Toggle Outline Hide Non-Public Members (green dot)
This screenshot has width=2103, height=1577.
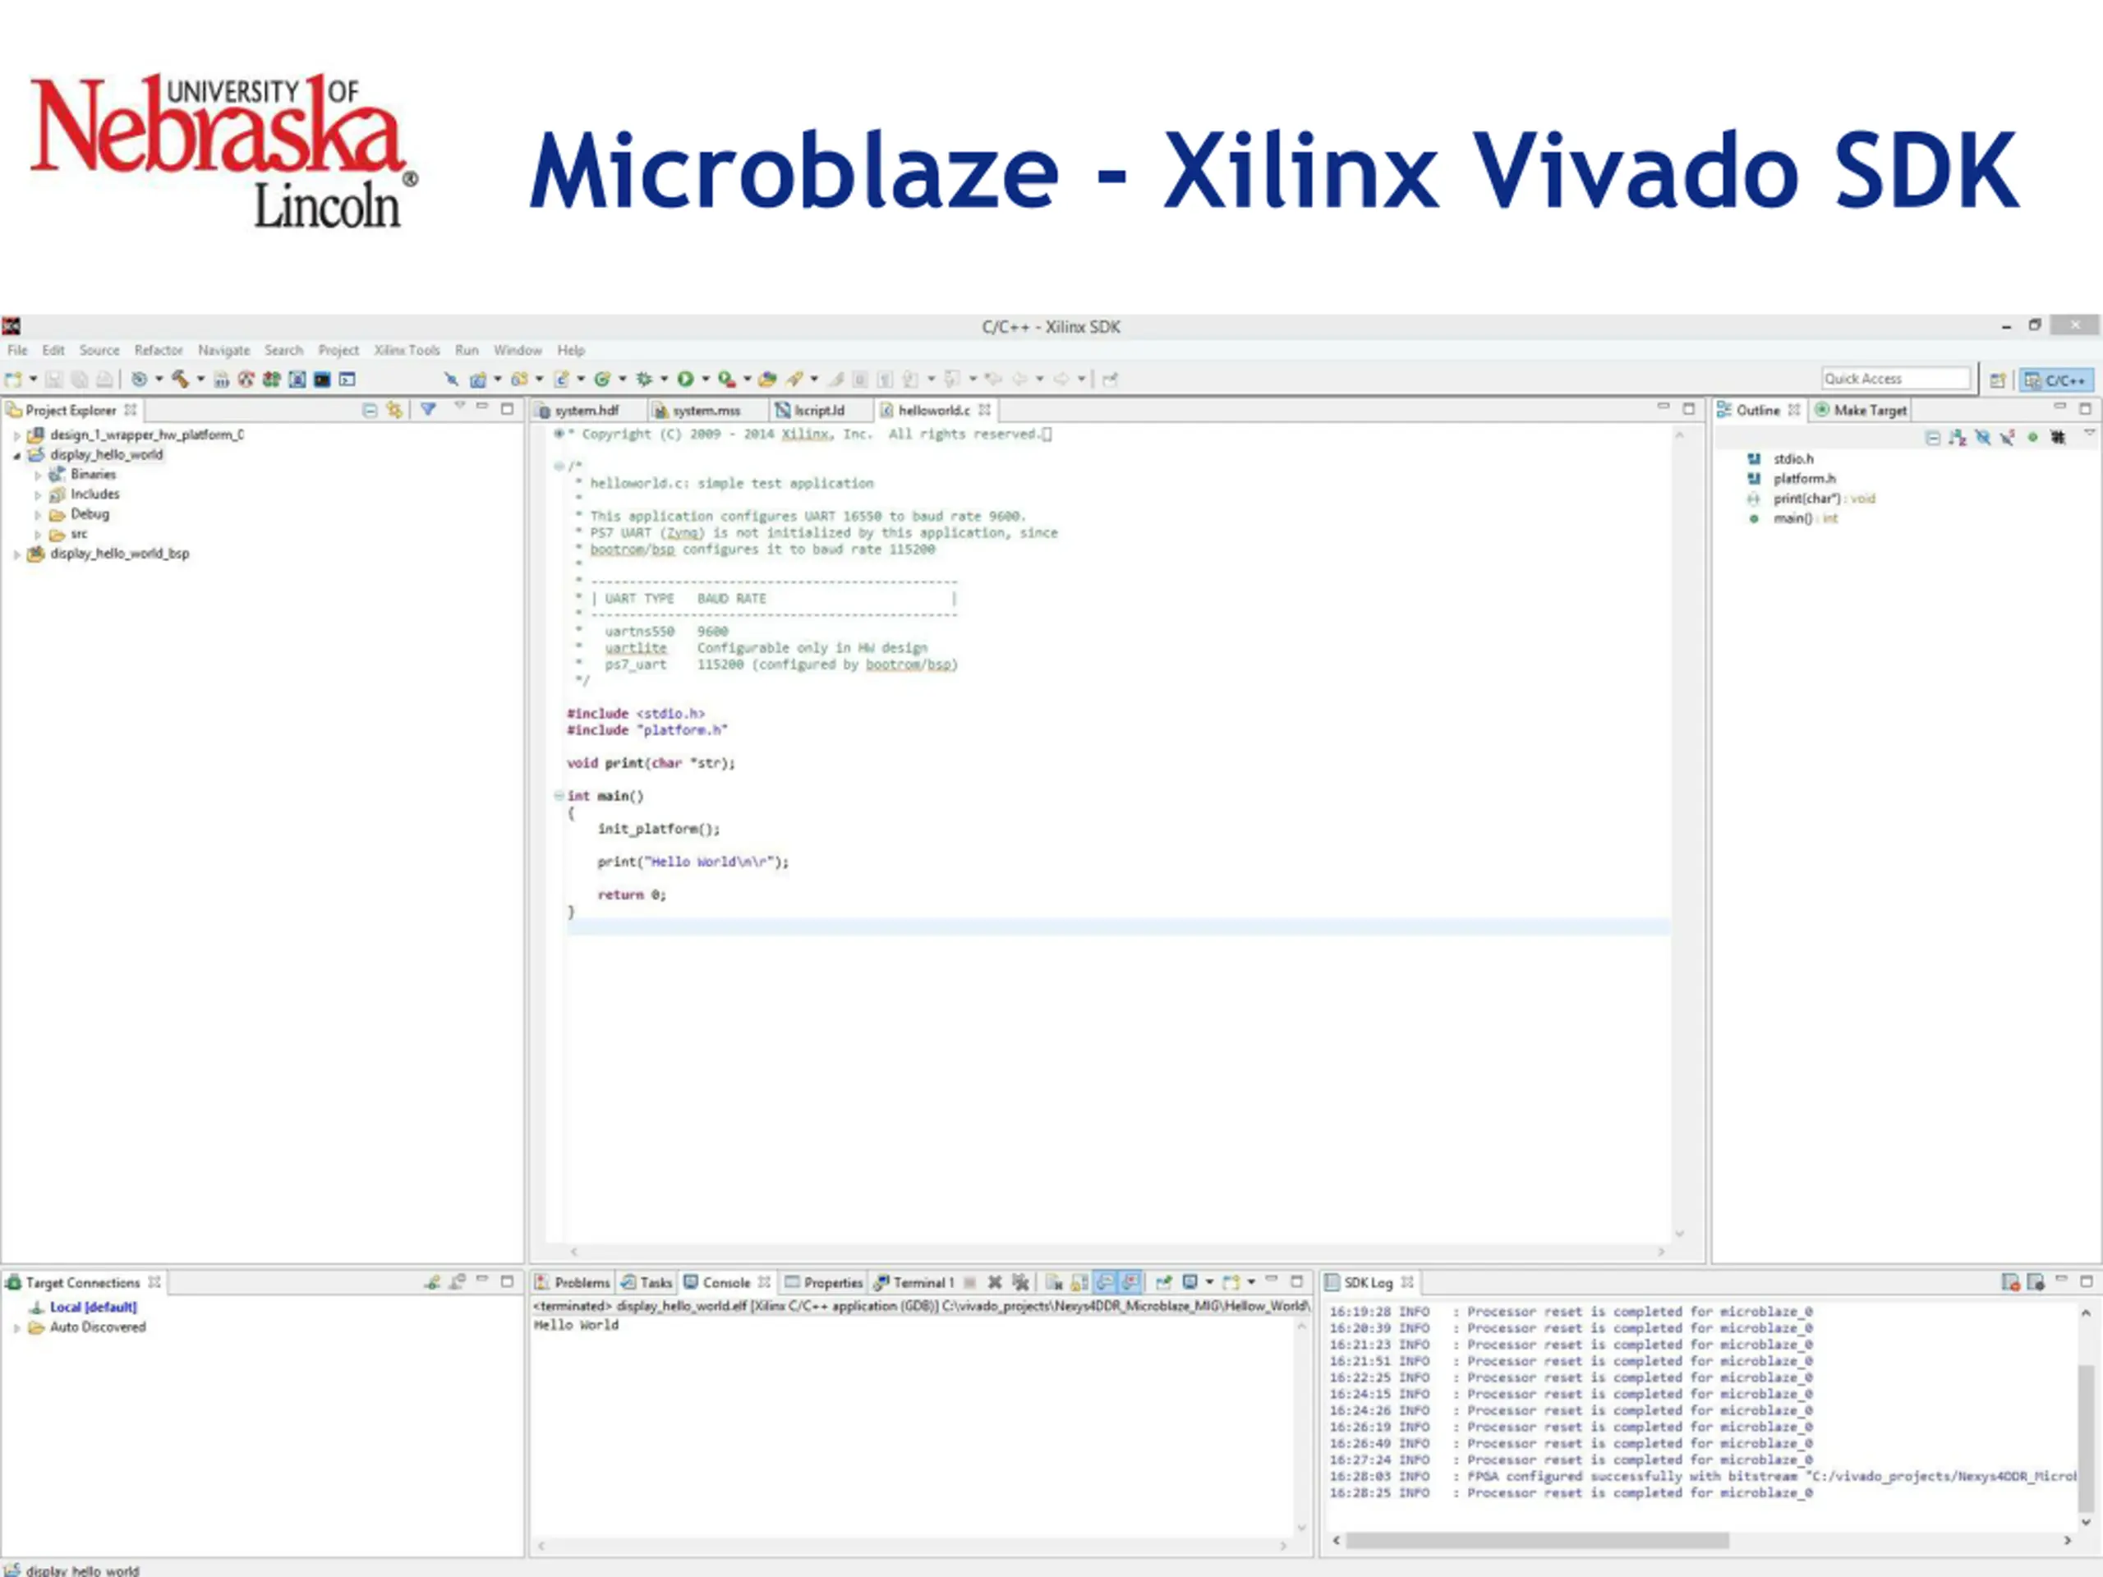(2032, 437)
